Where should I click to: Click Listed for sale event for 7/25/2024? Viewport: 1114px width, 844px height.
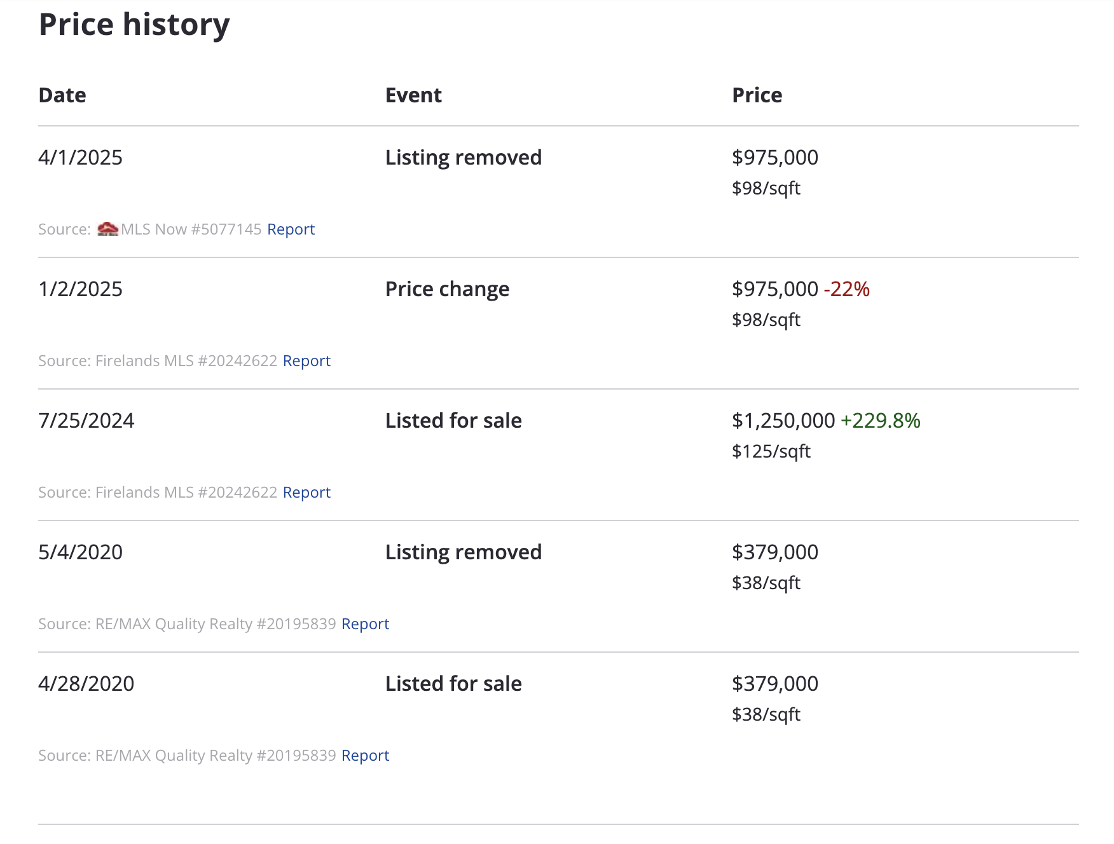point(453,421)
